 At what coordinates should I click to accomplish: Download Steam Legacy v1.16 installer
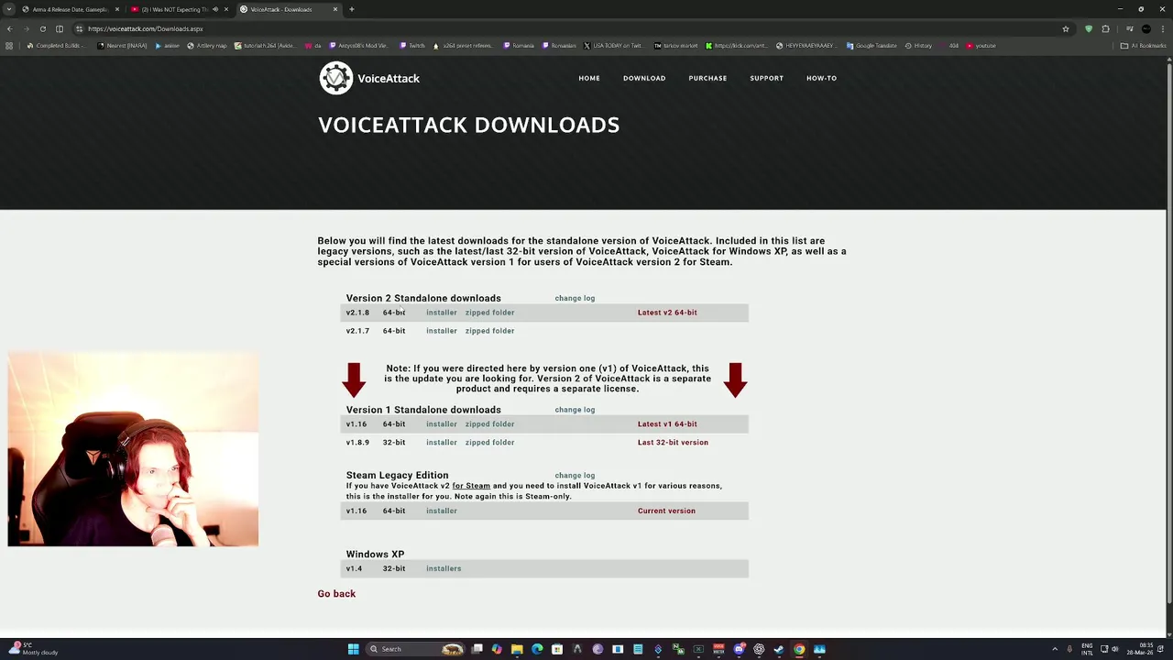click(x=441, y=511)
